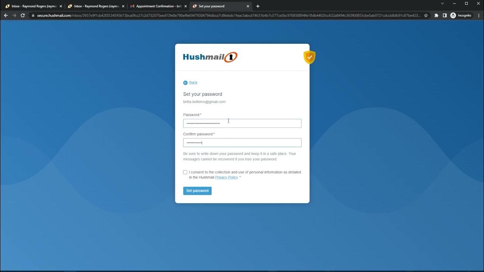Image resolution: width=484 pixels, height=272 pixels.
Task: Toggle the browser side panel icon
Action: (445, 15)
